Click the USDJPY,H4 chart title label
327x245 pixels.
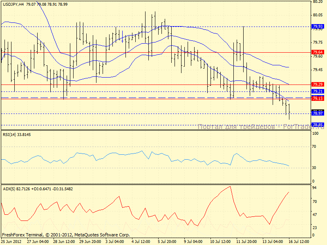[x=12, y=4]
